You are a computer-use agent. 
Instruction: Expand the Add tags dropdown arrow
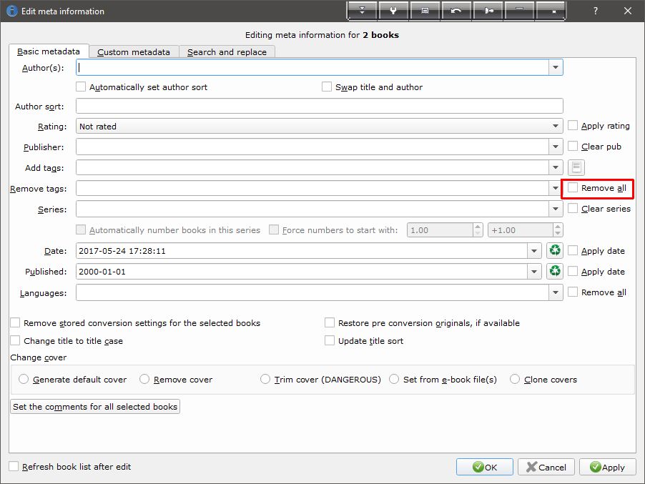click(x=556, y=167)
